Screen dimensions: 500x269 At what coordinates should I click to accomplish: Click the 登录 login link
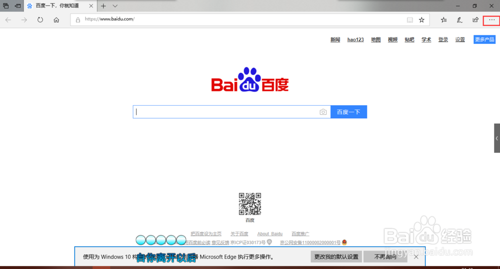tap(443, 39)
